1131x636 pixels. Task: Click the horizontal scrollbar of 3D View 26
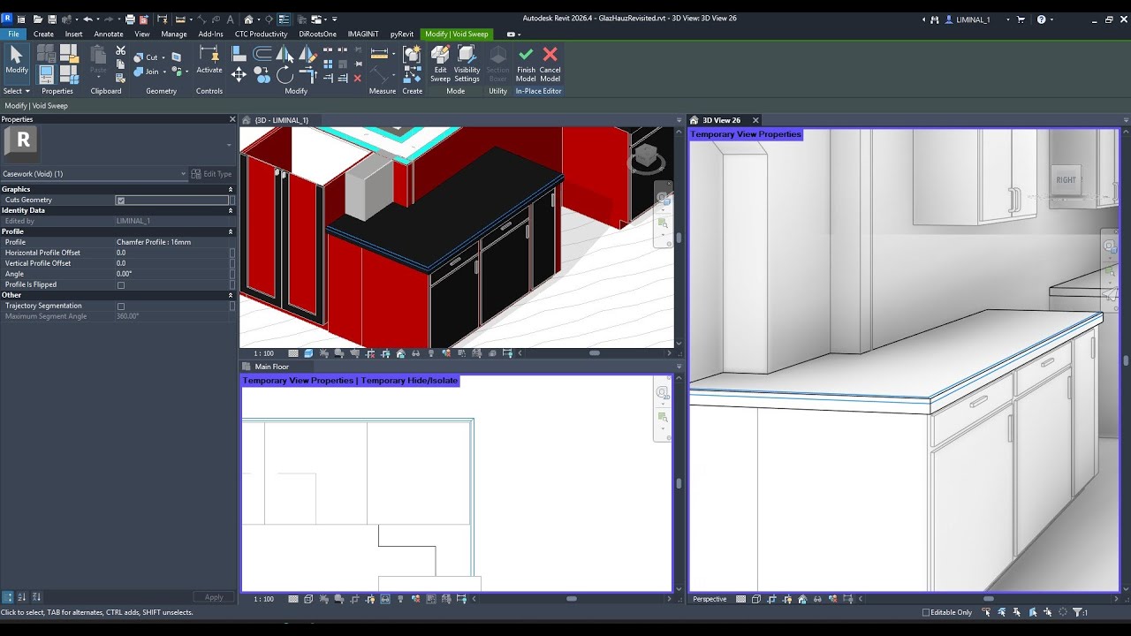point(988,599)
